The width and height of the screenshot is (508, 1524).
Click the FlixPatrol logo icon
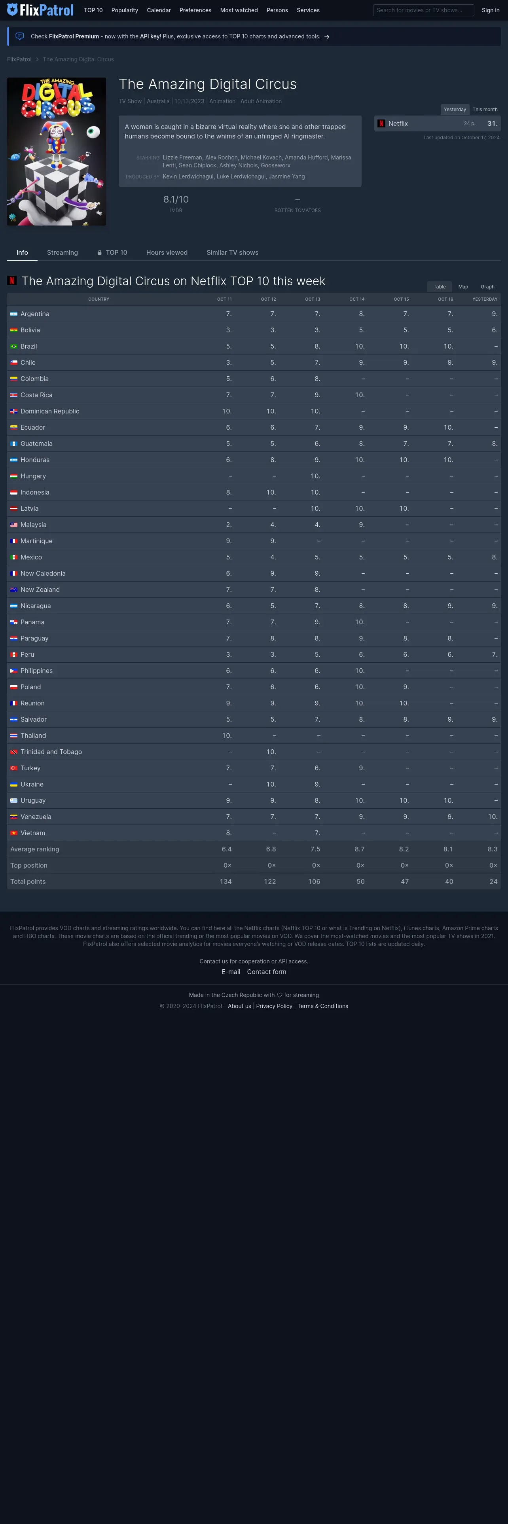(12, 9)
